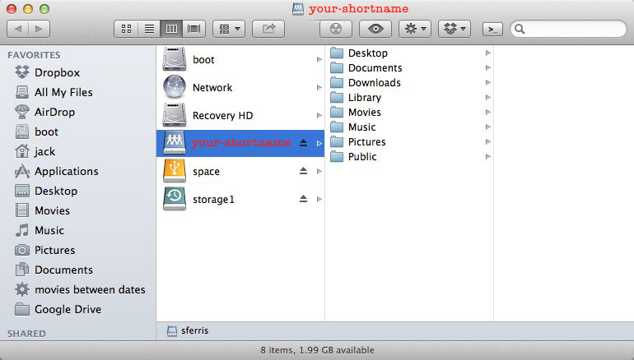Open the Downloads folder
Image resolution: width=634 pixels, height=360 pixels.
(x=374, y=82)
